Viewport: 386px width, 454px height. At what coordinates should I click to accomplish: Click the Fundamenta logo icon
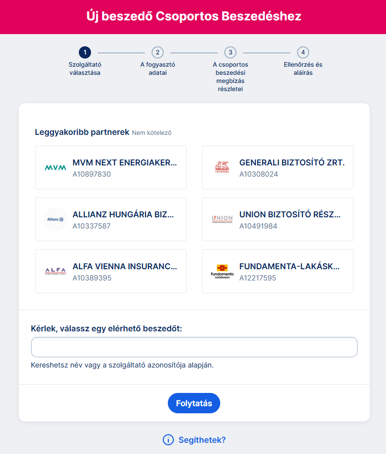(222, 271)
